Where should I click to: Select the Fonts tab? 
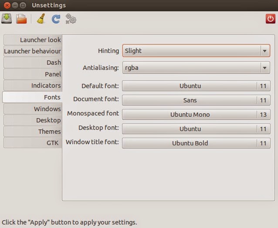pos(32,97)
